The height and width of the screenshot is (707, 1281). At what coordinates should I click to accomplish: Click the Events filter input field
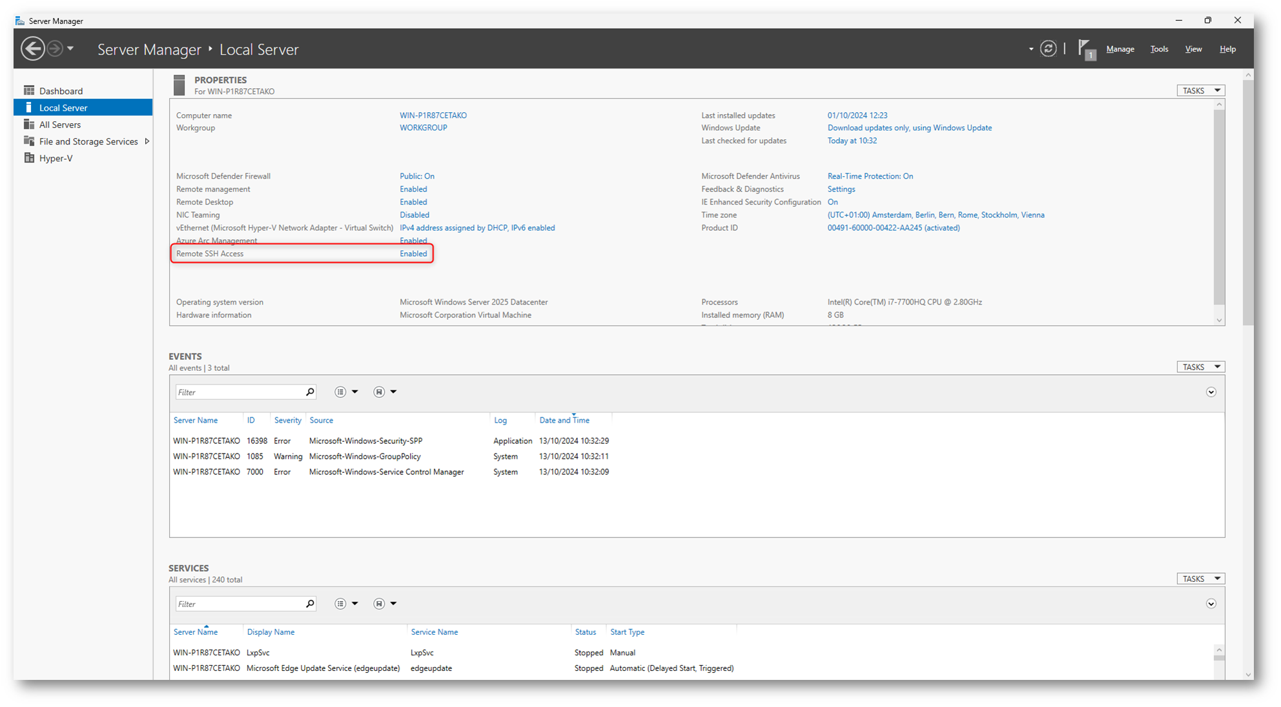click(x=240, y=392)
